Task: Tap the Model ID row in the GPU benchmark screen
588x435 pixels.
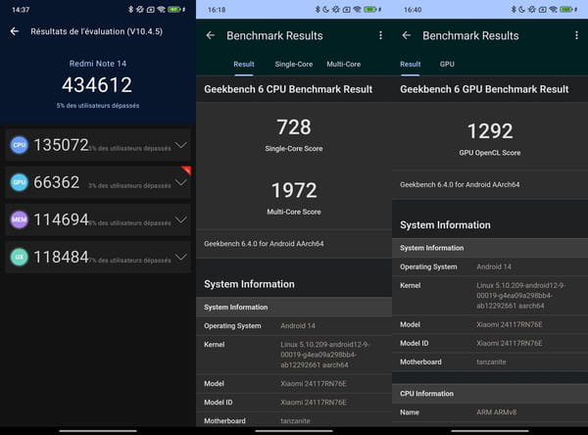Action: 490,343
